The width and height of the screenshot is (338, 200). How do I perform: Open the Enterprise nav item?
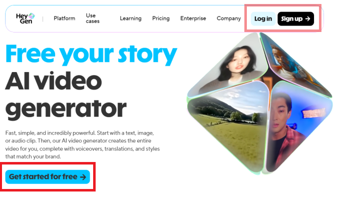coord(193,18)
